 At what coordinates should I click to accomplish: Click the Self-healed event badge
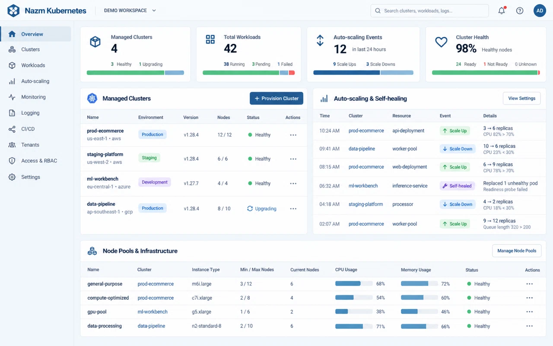click(457, 186)
